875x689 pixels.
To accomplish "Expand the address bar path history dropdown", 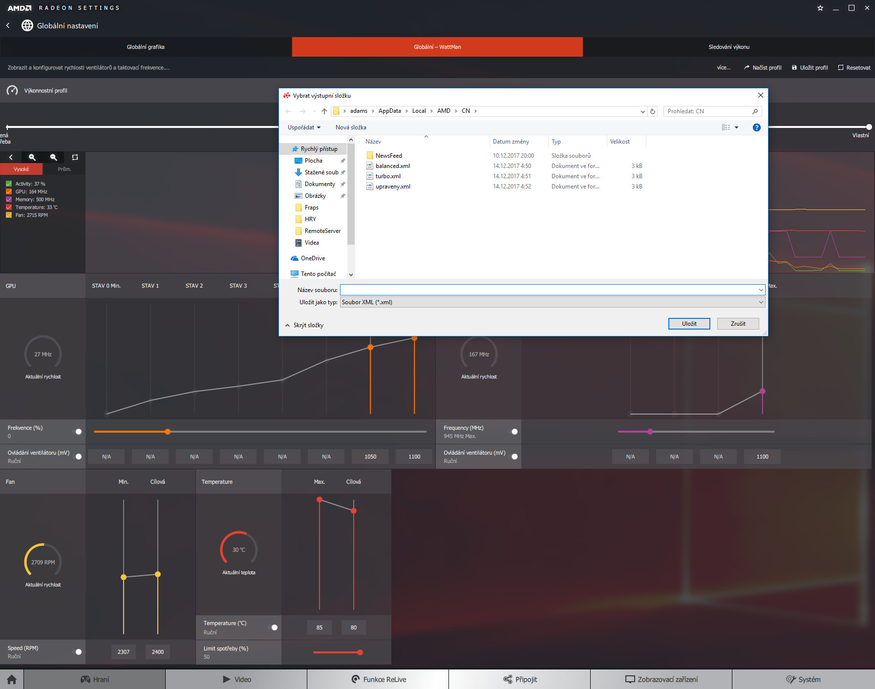I will click(x=642, y=111).
